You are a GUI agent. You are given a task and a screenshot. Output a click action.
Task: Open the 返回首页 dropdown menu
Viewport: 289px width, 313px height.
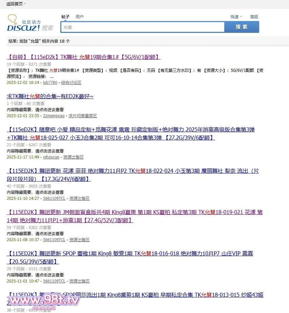point(16,4)
